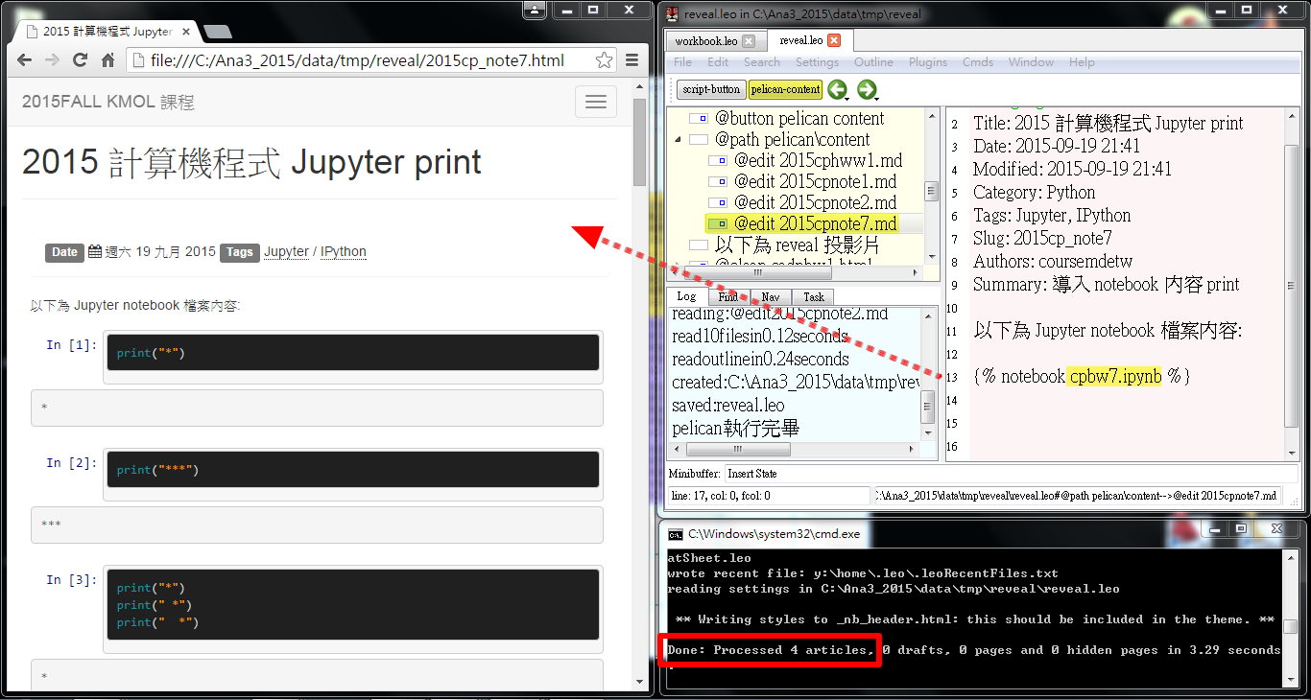Open the Jupyter tag link

point(286,252)
